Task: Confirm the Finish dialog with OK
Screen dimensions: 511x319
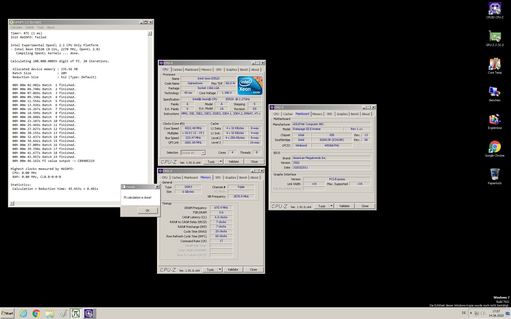Action: tap(148, 211)
